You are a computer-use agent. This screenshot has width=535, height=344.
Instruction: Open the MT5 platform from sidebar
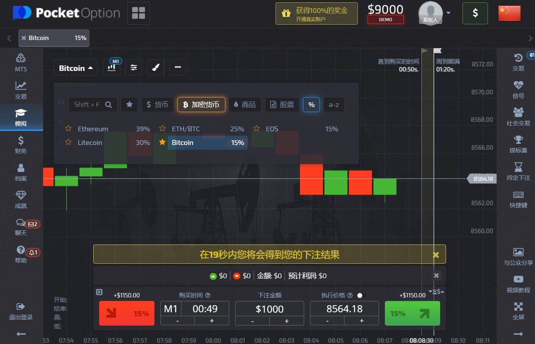(21, 63)
